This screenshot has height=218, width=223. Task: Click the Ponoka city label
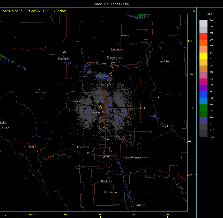point(124,35)
